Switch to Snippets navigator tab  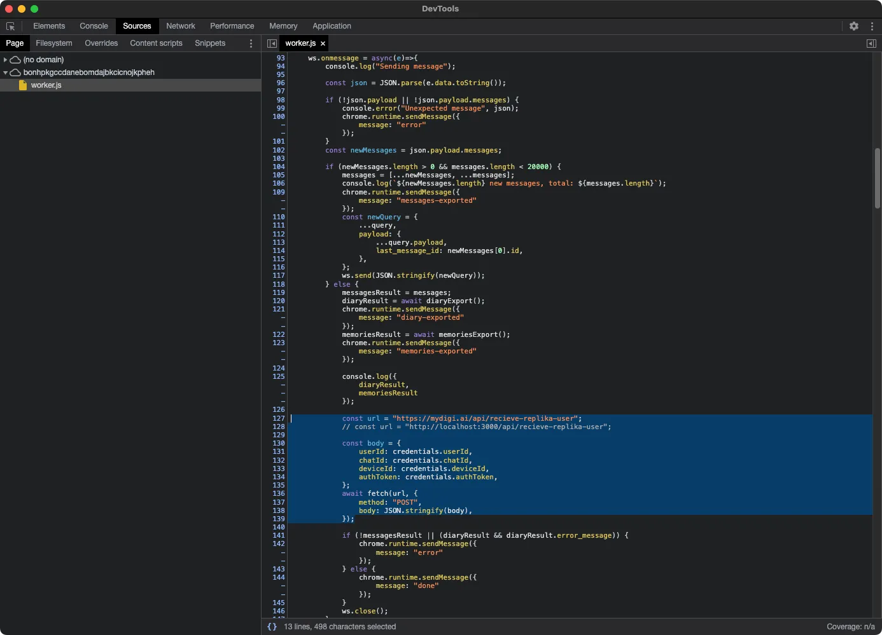click(210, 43)
